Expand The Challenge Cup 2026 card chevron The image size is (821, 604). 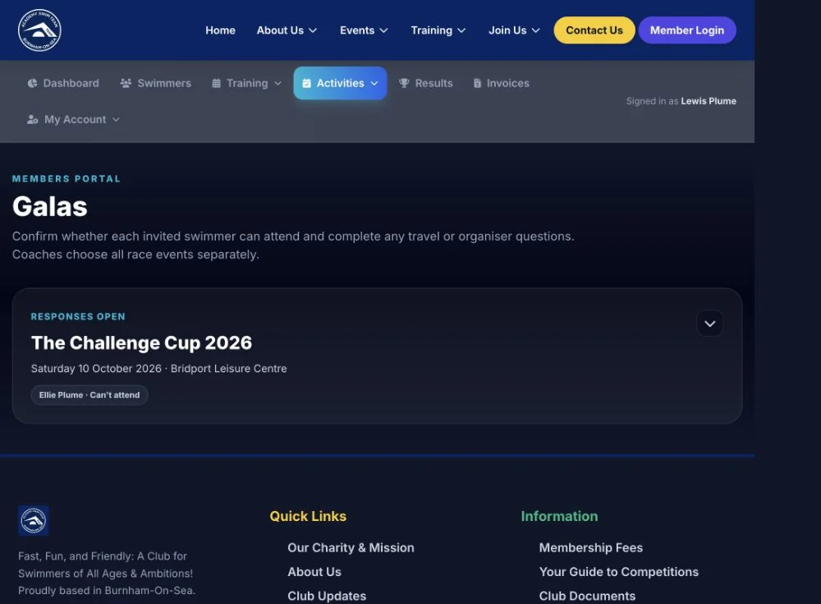[710, 324]
